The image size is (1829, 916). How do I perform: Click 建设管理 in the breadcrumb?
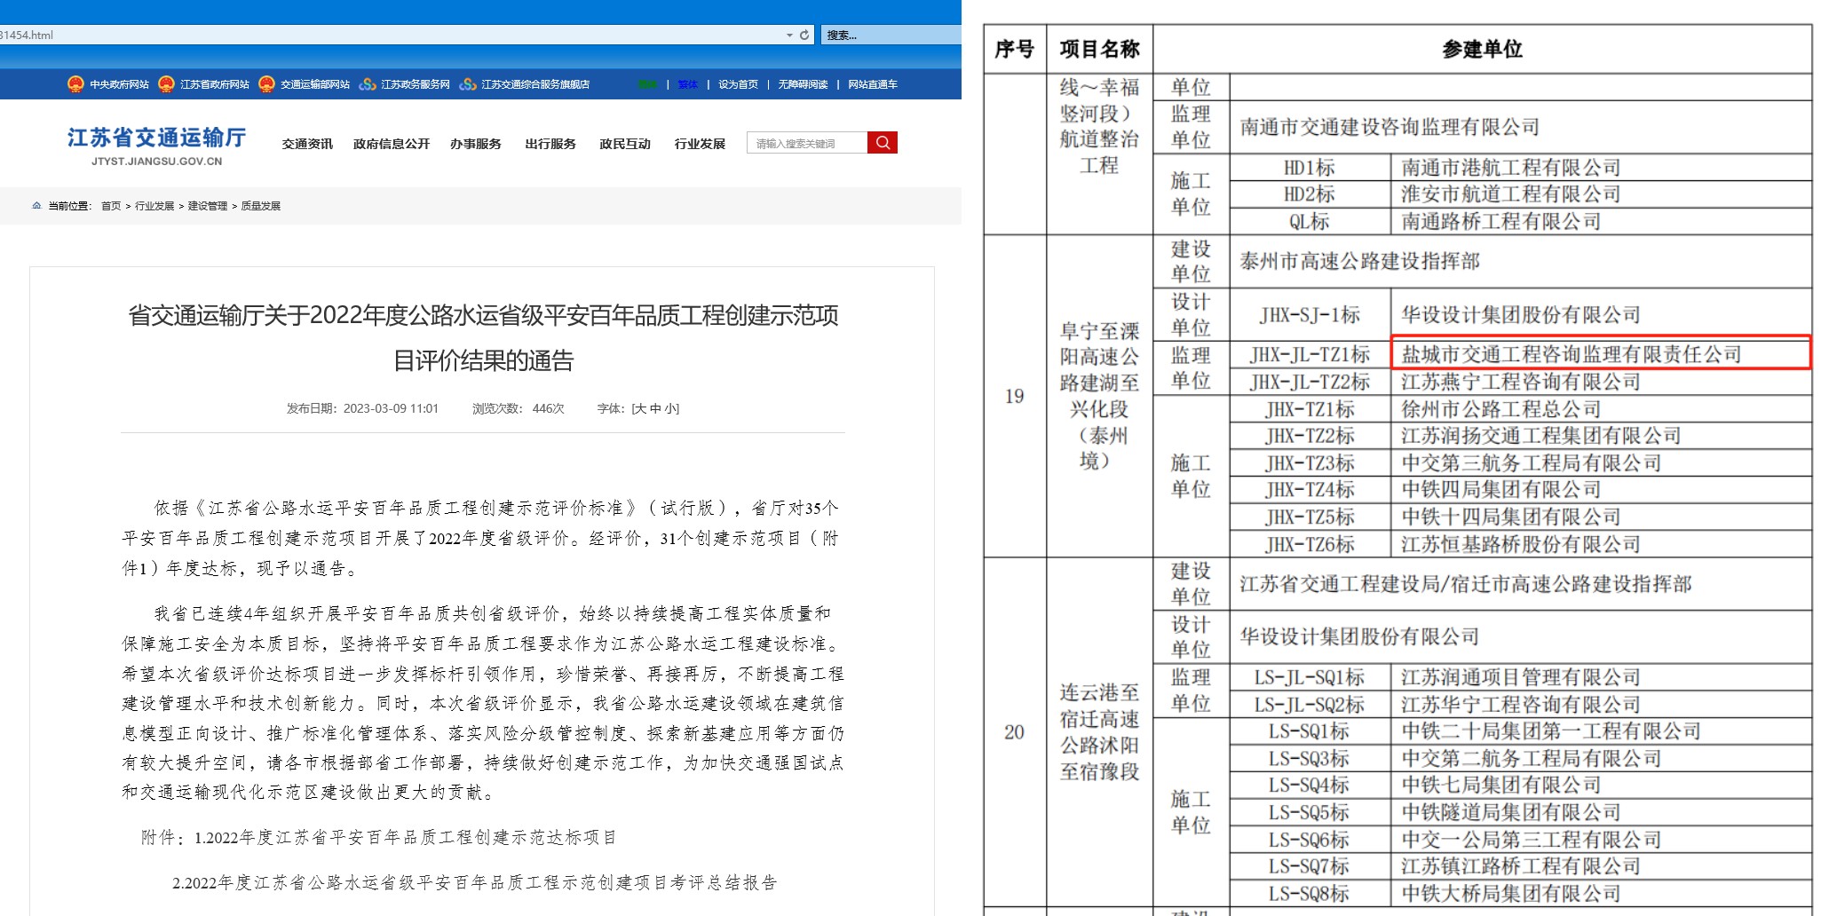click(207, 206)
